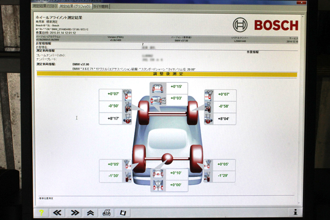Go forward with the double right arrow button
330x220 pixels.
pyautogui.click(x=75, y=212)
